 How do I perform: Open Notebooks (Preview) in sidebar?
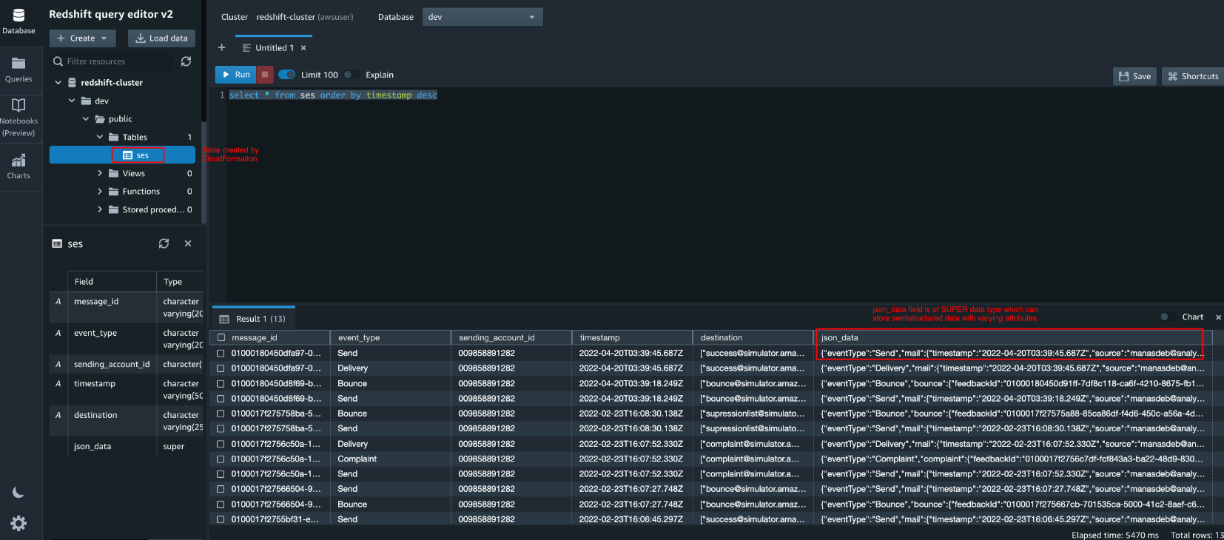point(19,118)
